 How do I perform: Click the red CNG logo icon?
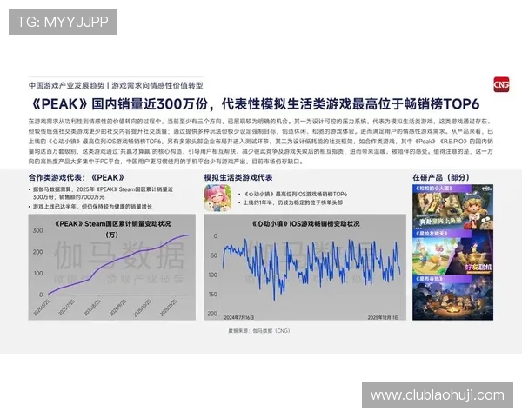501,85
